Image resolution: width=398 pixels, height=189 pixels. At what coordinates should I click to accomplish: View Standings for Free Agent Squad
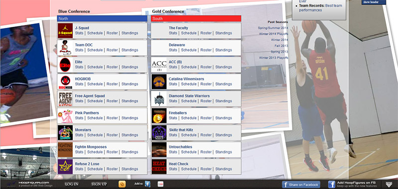(x=130, y=101)
